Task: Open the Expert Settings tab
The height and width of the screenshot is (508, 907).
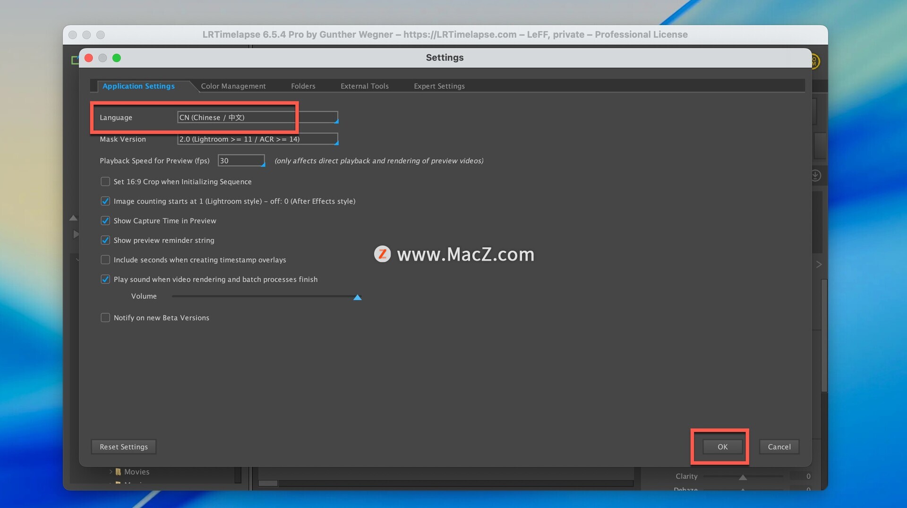Action: tap(439, 86)
